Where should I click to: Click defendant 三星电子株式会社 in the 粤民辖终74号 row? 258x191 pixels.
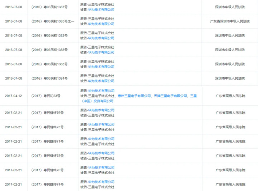point(101,187)
